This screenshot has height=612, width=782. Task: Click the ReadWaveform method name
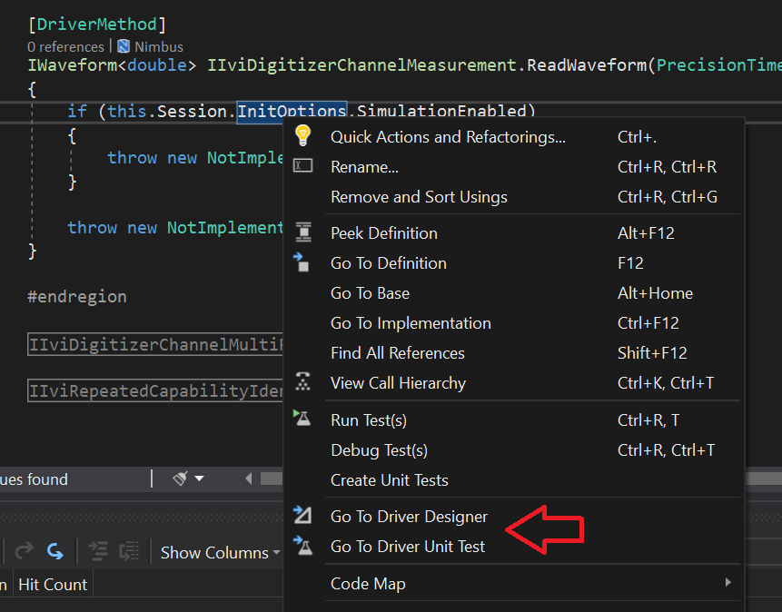(586, 64)
